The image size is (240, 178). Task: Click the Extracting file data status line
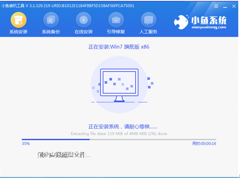tap(119, 134)
